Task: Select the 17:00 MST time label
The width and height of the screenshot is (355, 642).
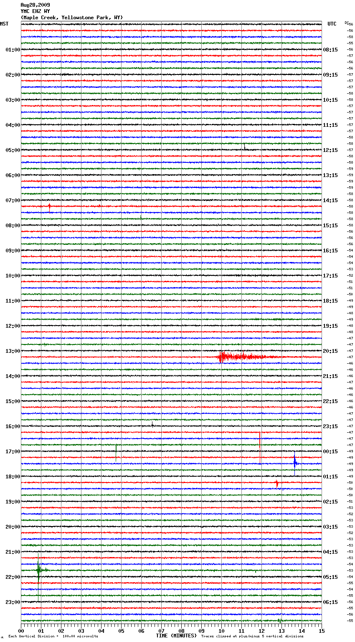Action: point(13,452)
